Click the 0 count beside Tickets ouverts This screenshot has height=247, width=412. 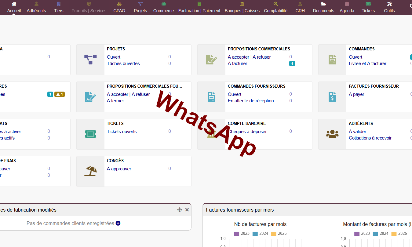pos(170,131)
